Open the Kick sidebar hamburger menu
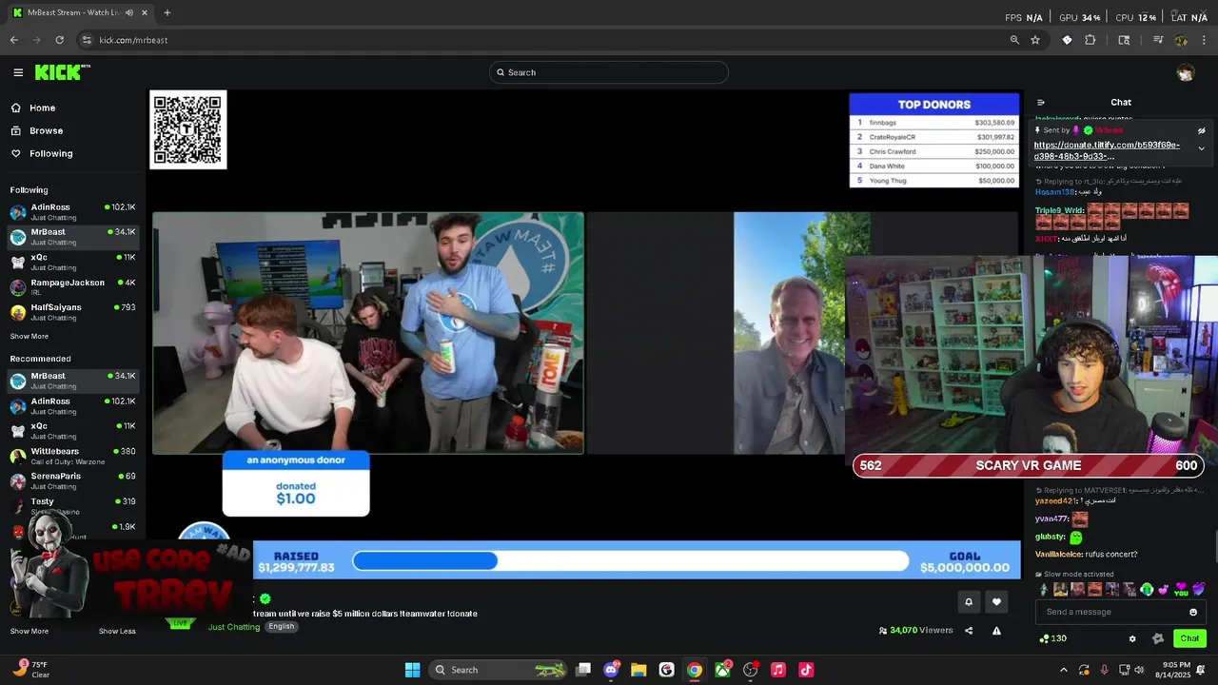 (18, 72)
